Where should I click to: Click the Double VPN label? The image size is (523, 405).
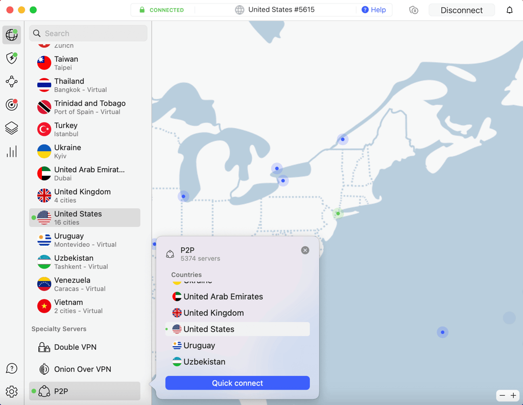pos(76,347)
